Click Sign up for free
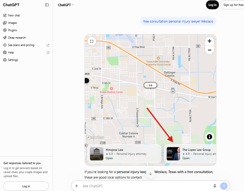 tap(233, 5)
